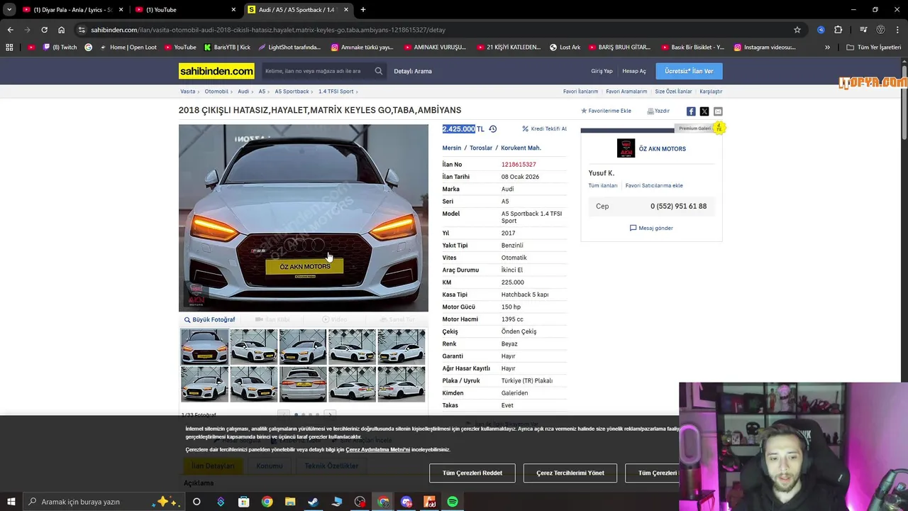This screenshot has width=908, height=511.
Task: Open Chrome tab search dropdown arrow
Action: [9, 10]
